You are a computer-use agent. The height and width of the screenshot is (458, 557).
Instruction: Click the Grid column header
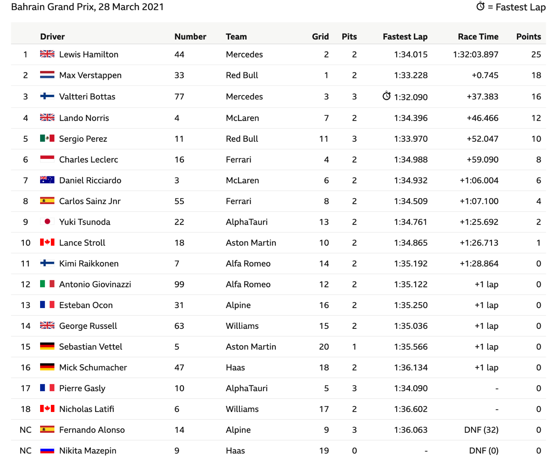coord(320,36)
